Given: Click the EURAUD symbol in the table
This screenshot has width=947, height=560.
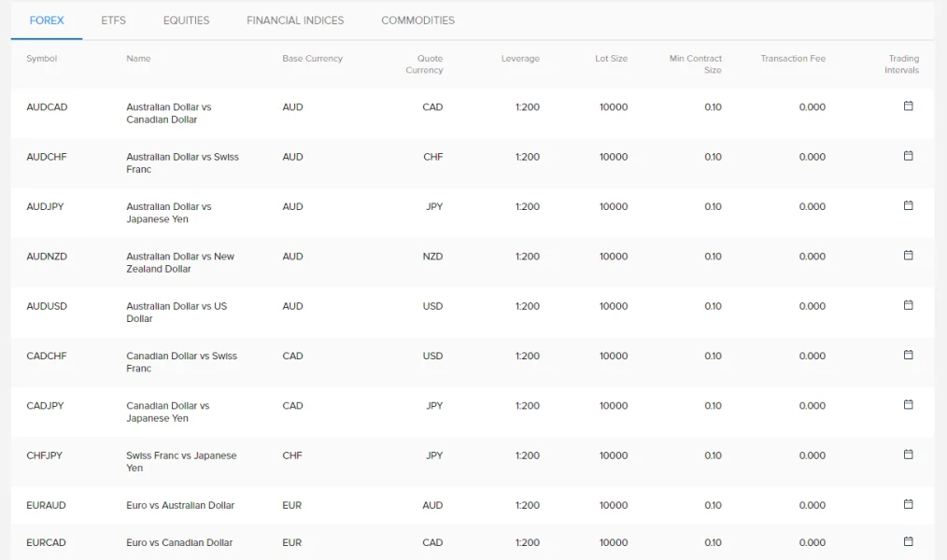Looking at the screenshot, I should click(47, 506).
